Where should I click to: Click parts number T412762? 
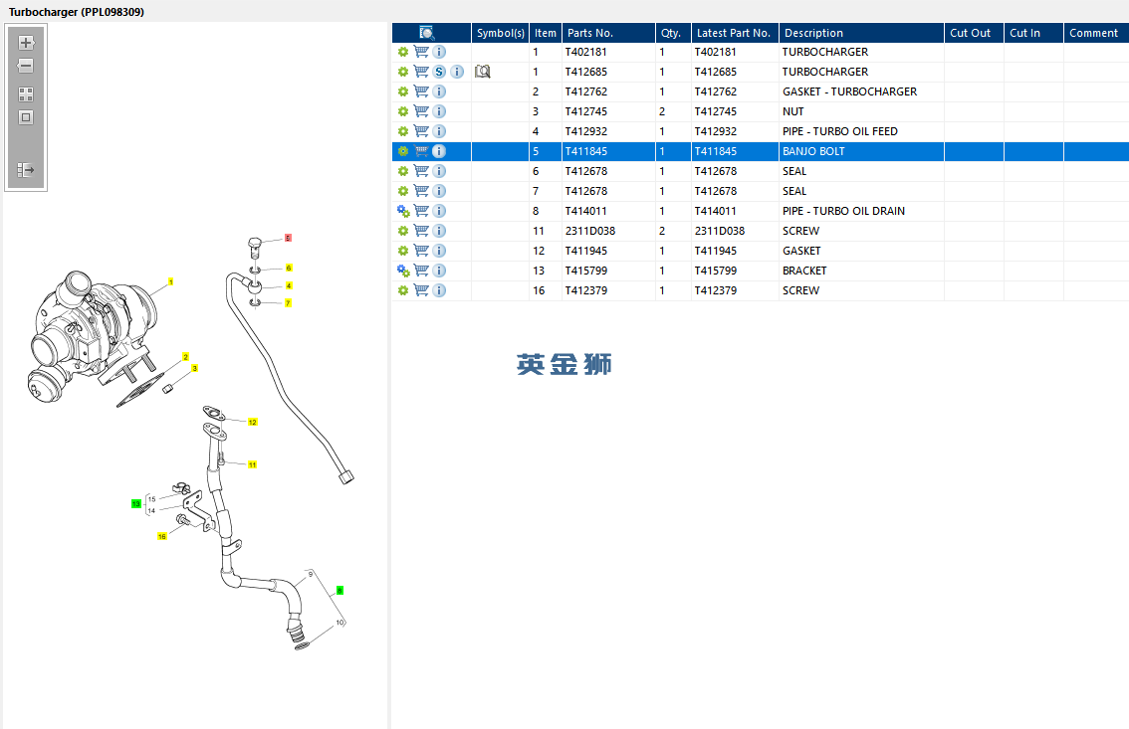[586, 91]
